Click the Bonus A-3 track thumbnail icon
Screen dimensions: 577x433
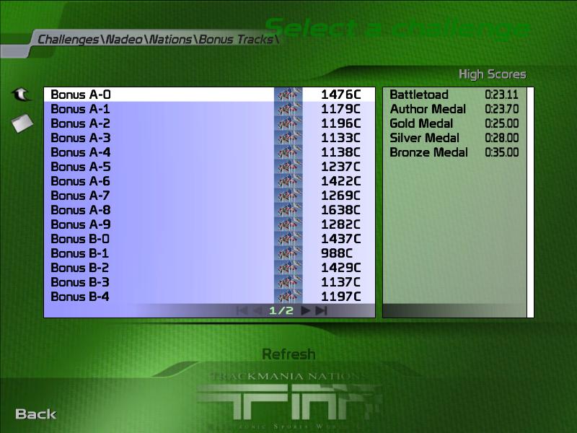pyautogui.click(x=288, y=138)
